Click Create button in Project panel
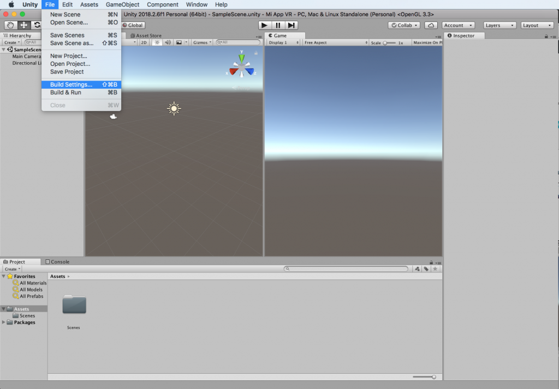This screenshot has height=389, width=559. point(12,269)
